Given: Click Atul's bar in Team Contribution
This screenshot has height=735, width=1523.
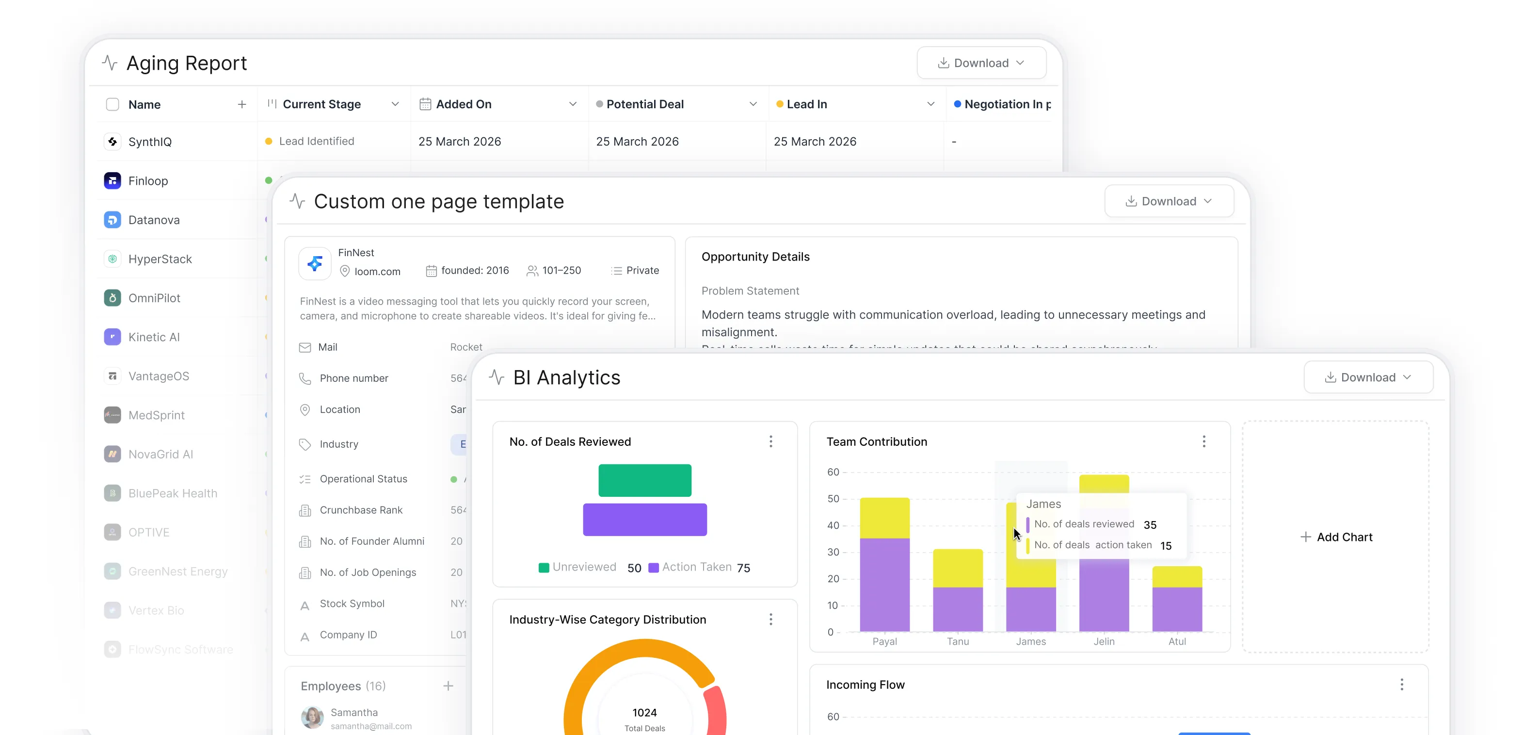Looking at the screenshot, I should (1177, 599).
